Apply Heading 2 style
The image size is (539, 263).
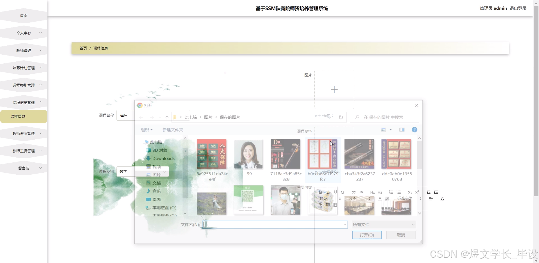pyautogui.click(x=380, y=192)
